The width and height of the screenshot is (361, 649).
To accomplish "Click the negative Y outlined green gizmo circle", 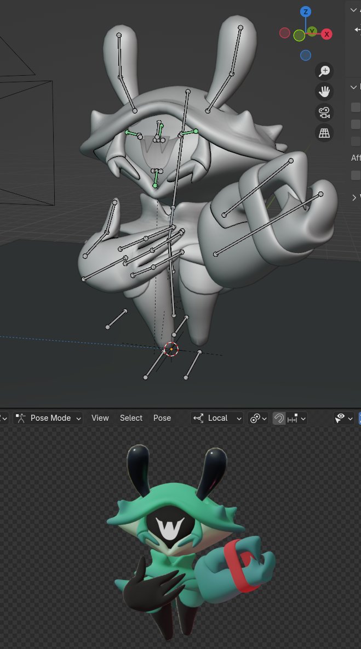I will point(299,36).
